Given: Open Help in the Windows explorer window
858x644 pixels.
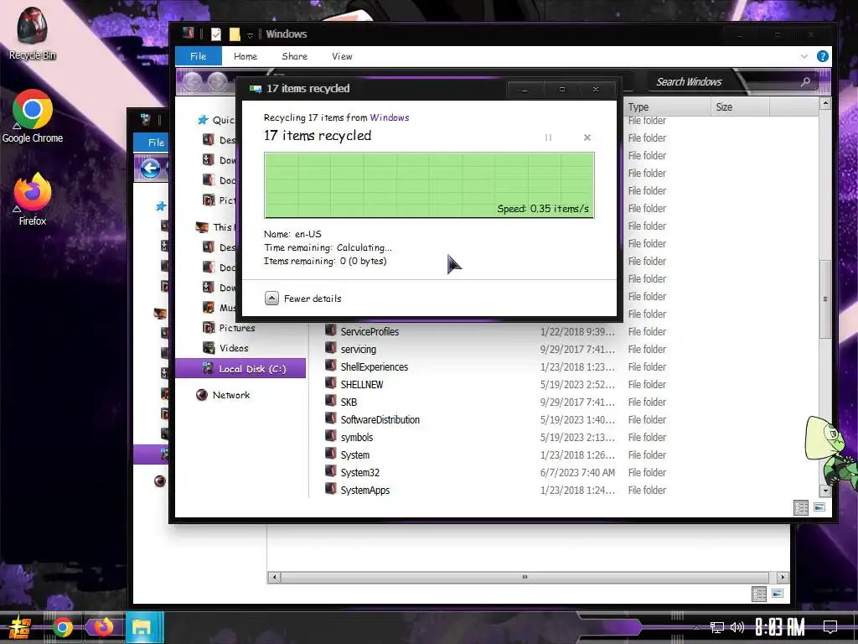Looking at the screenshot, I should point(822,56).
